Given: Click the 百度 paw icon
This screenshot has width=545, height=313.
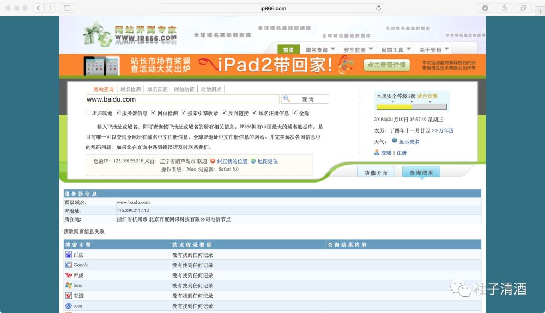Looking at the screenshot, I should pos(69,255).
